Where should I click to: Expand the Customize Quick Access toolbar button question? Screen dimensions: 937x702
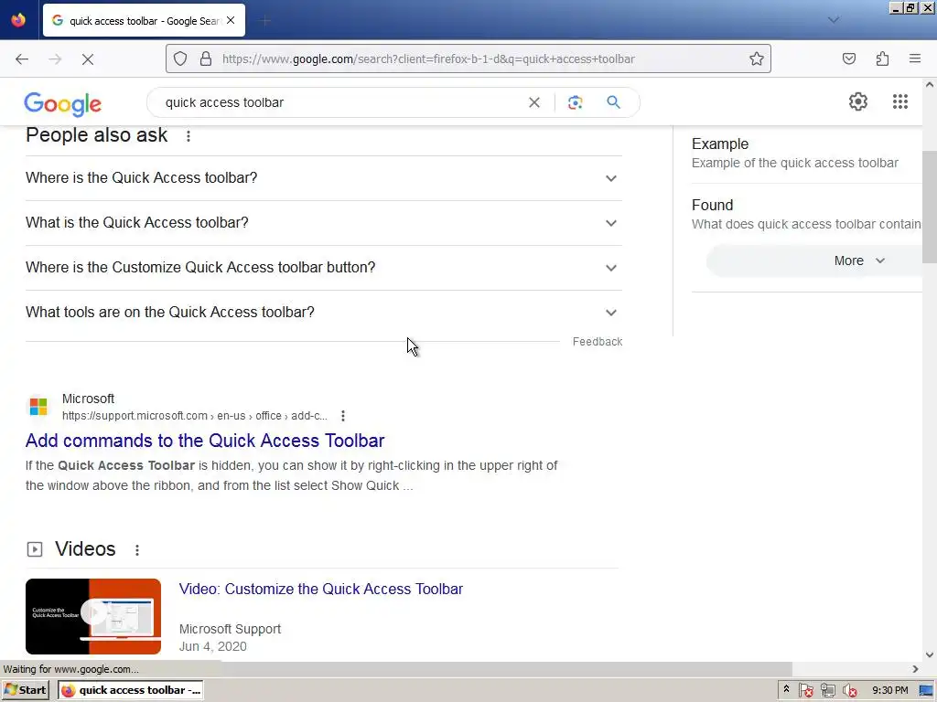point(324,268)
